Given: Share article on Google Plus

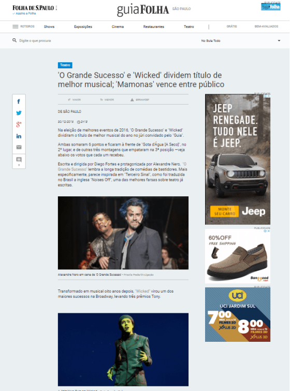Looking at the screenshot, I should coord(19,124).
